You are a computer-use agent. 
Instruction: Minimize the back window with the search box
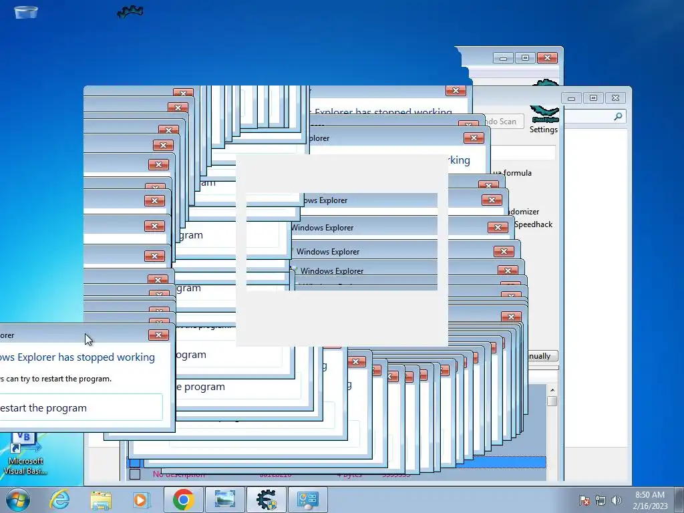[x=572, y=98]
